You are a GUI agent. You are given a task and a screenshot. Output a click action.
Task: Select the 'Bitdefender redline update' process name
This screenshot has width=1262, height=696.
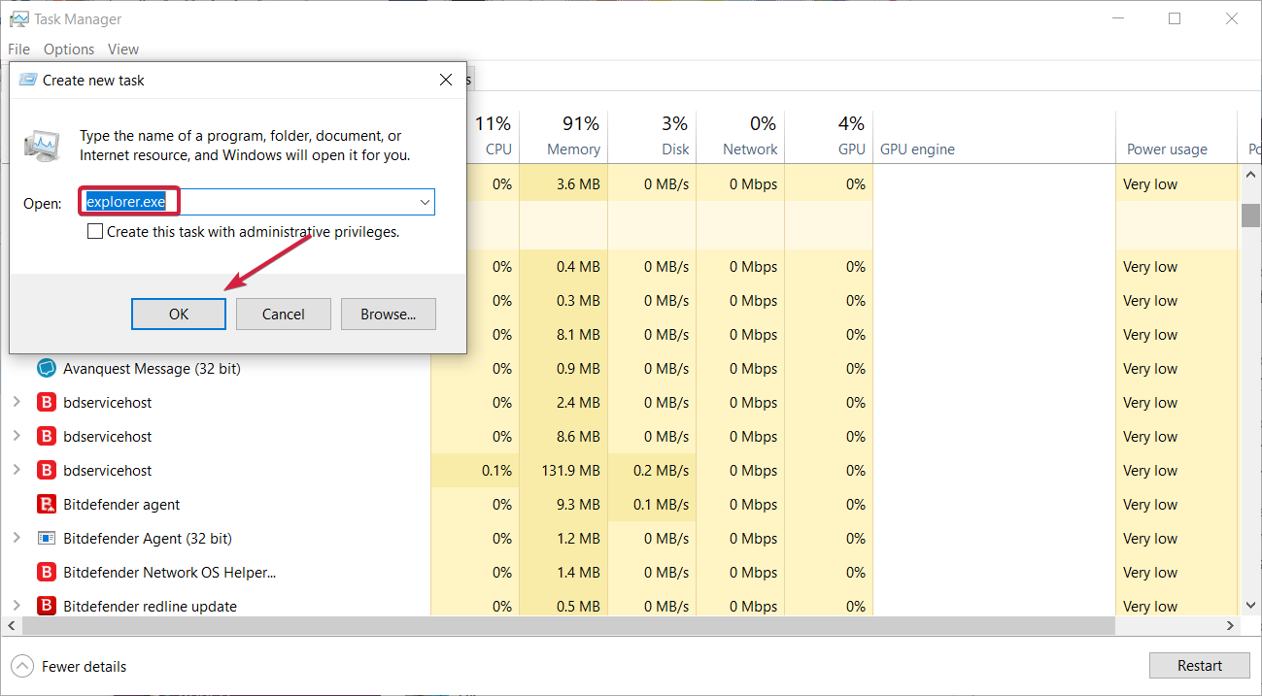[x=150, y=607]
